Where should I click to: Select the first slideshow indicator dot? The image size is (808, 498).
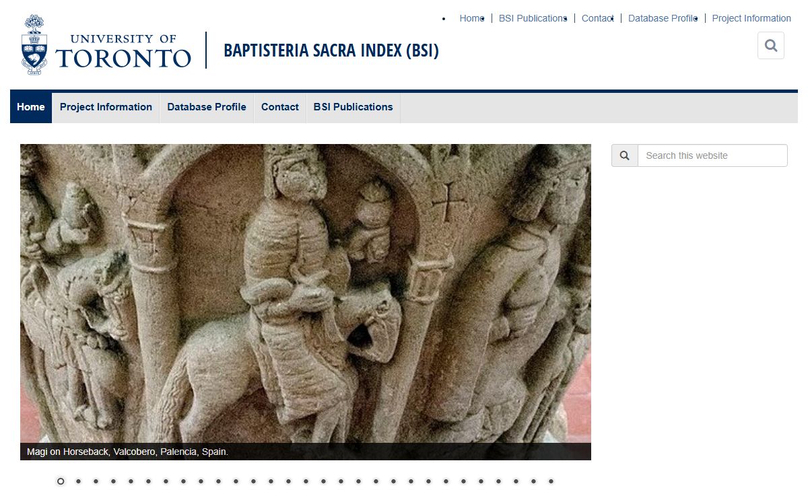pyautogui.click(x=61, y=481)
